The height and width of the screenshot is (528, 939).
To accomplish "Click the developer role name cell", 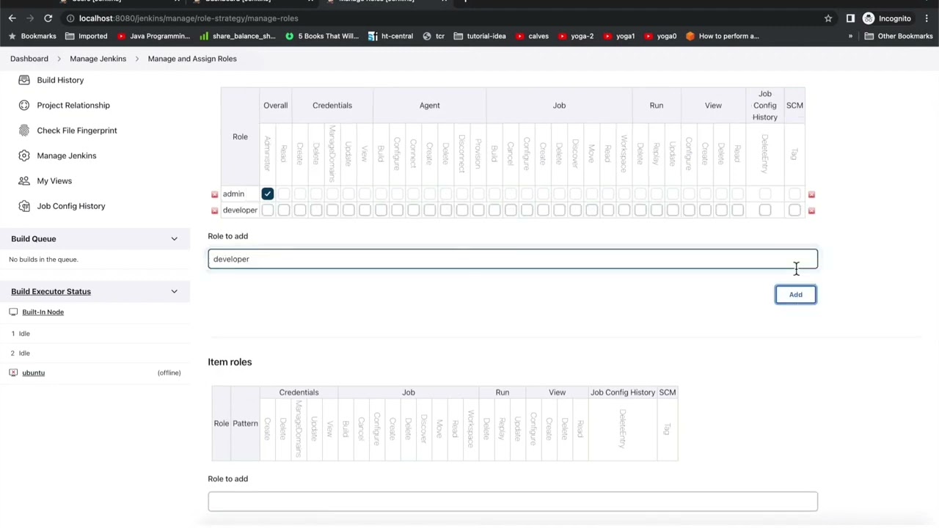I will (x=240, y=210).
